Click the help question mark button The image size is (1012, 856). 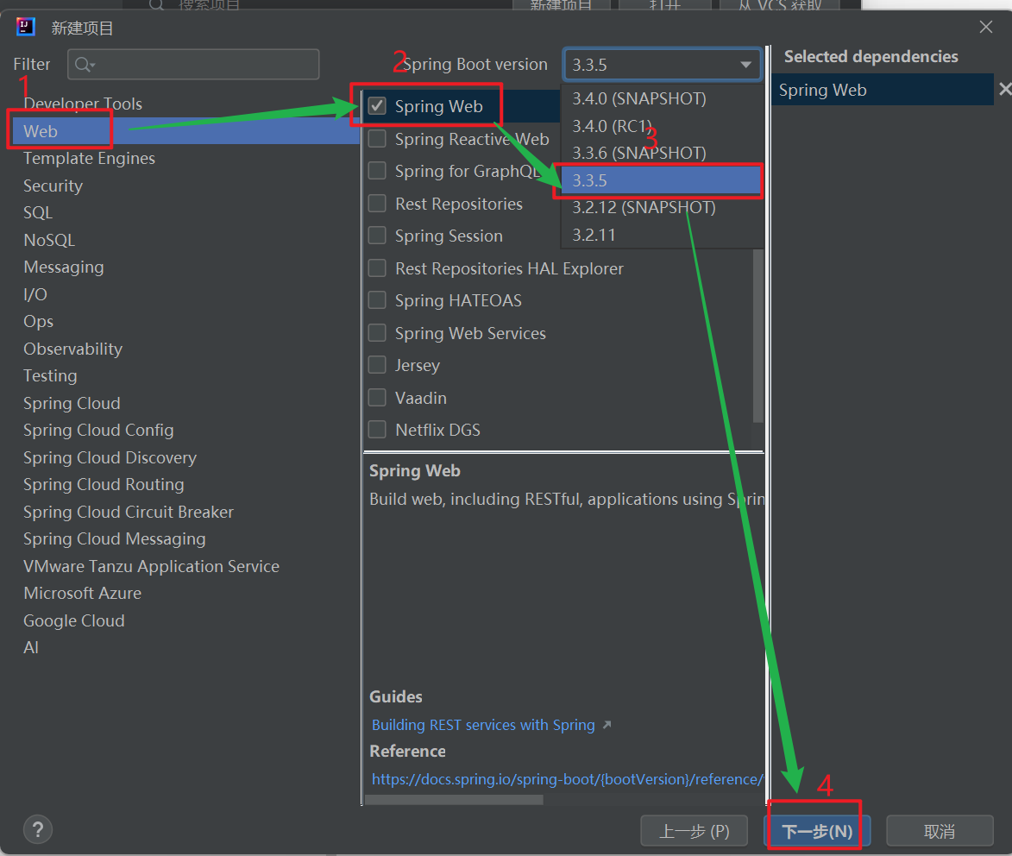pyautogui.click(x=38, y=829)
